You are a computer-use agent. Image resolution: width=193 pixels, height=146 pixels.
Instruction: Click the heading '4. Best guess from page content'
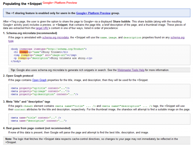[x=37, y=128]
